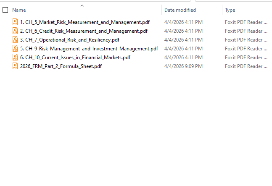The width and height of the screenshot is (272, 186).
Task: Select the PDF icon of the Formula Sheet file
Action: (x=16, y=66)
